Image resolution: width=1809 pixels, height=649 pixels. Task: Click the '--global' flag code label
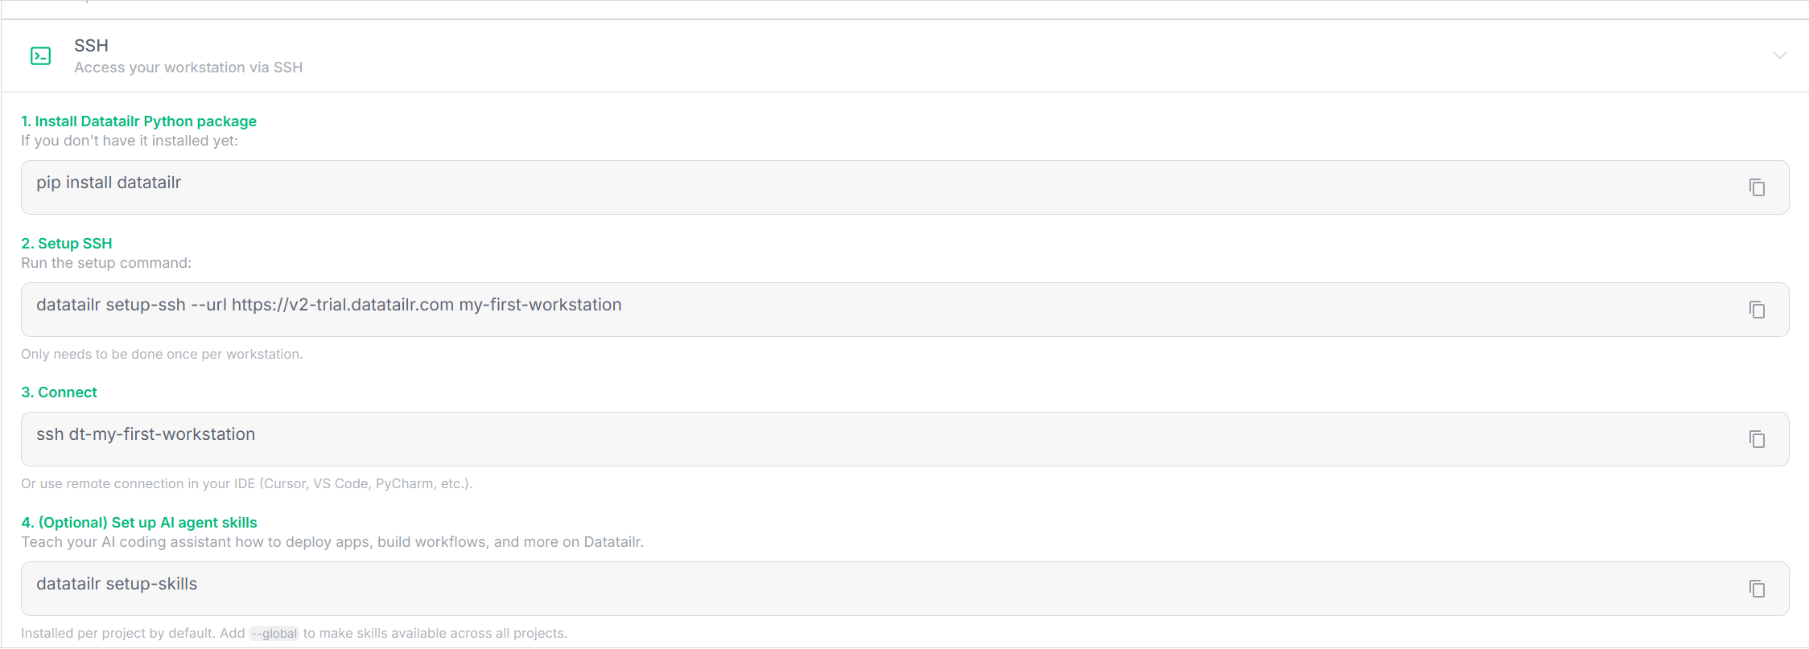274,634
